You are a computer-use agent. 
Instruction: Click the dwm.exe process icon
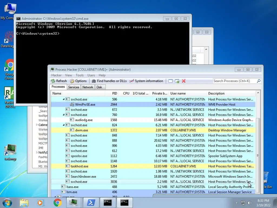(72, 130)
